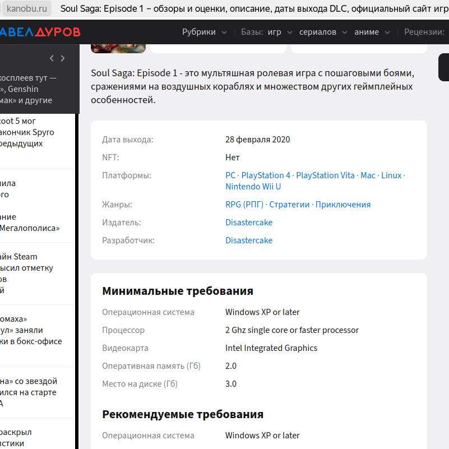Click the Intel Integrated Graphics value
This screenshot has height=449, width=449.
tap(271, 348)
